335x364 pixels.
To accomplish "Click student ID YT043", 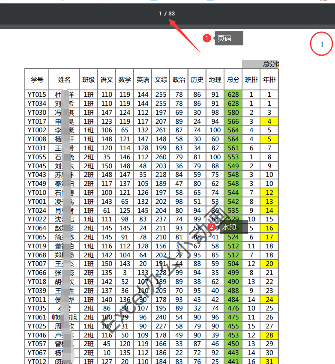I will click(37, 175).
